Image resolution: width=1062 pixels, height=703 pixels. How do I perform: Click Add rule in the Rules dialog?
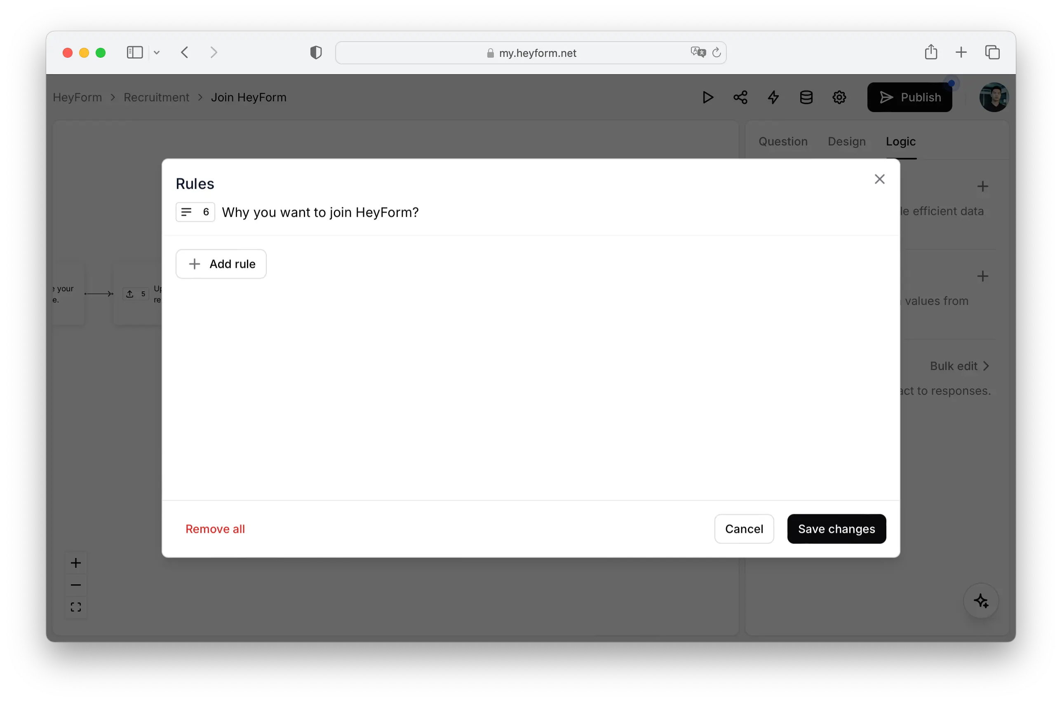click(221, 264)
